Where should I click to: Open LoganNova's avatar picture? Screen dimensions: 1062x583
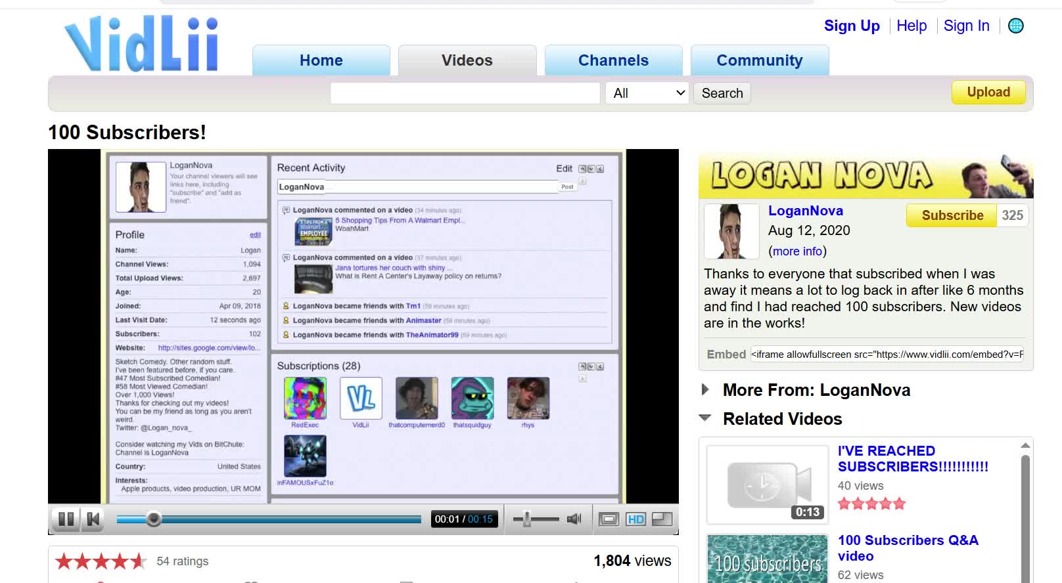click(x=731, y=231)
